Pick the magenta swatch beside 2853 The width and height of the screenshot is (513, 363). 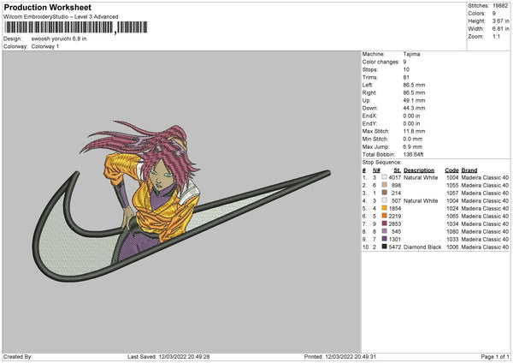(384, 223)
